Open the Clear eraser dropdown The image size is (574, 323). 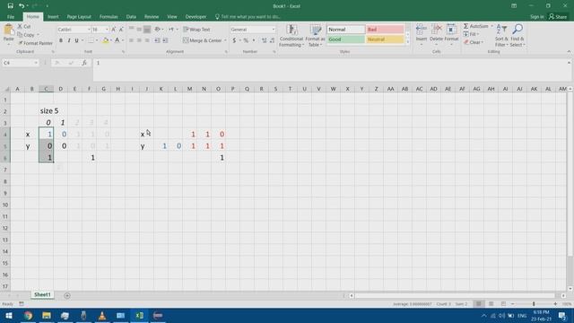pos(474,42)
